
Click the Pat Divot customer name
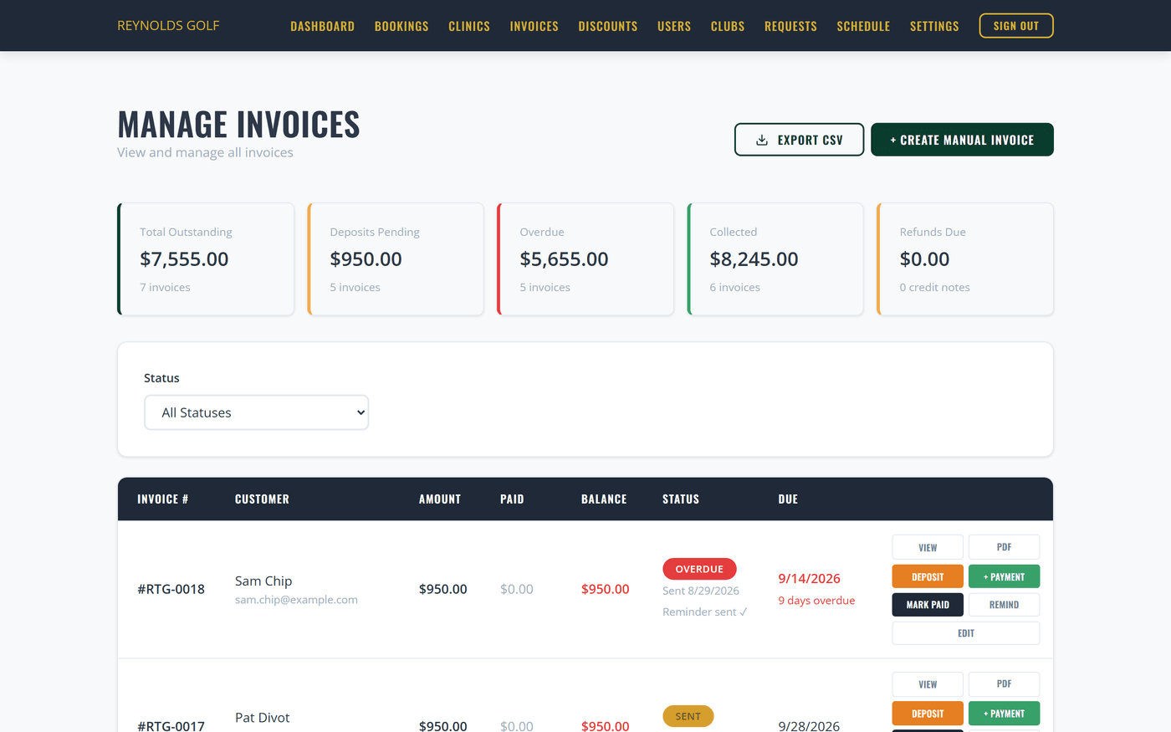263,718
